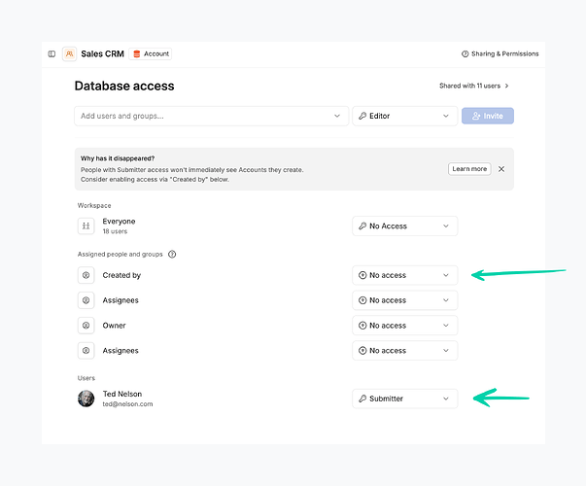Dismiss the 'Why has it disappeared?' notice
Screen dimensions: 586x486
point(501,169)
